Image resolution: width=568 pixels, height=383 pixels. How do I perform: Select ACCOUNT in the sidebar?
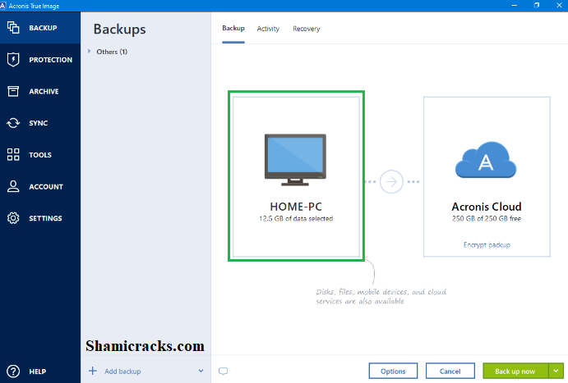click(46, 187)
